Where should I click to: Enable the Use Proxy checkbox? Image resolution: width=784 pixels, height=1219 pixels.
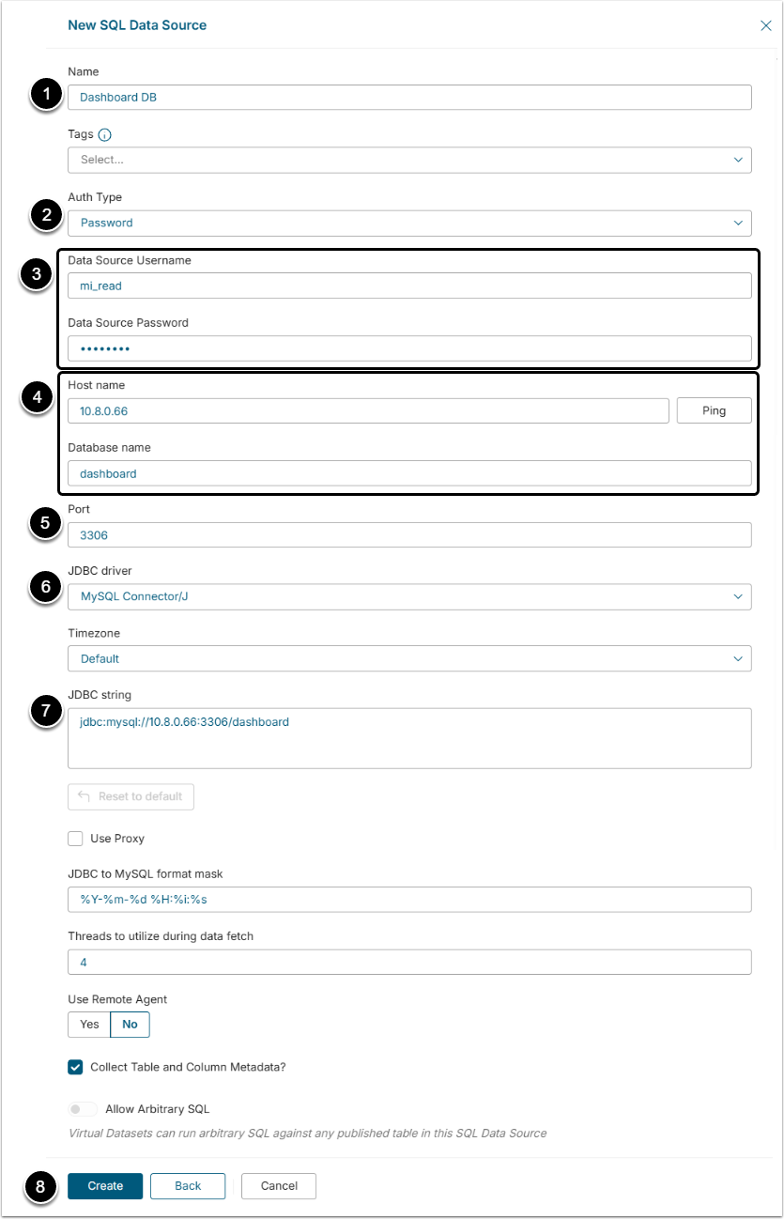tap(76, 838)
